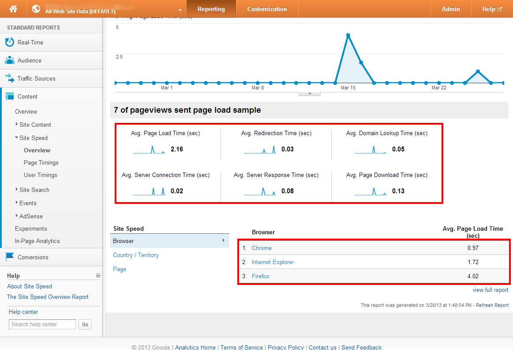Image resolution: width=513 pixels, height=350 pixels.
Task: Switch to the Customization tab
Action: 267,9
